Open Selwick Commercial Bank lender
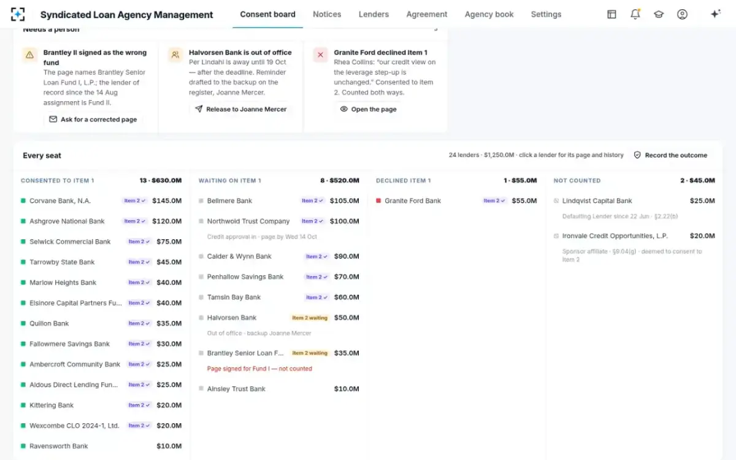Viewport: 736px width, 460px height. click(101, 242)
